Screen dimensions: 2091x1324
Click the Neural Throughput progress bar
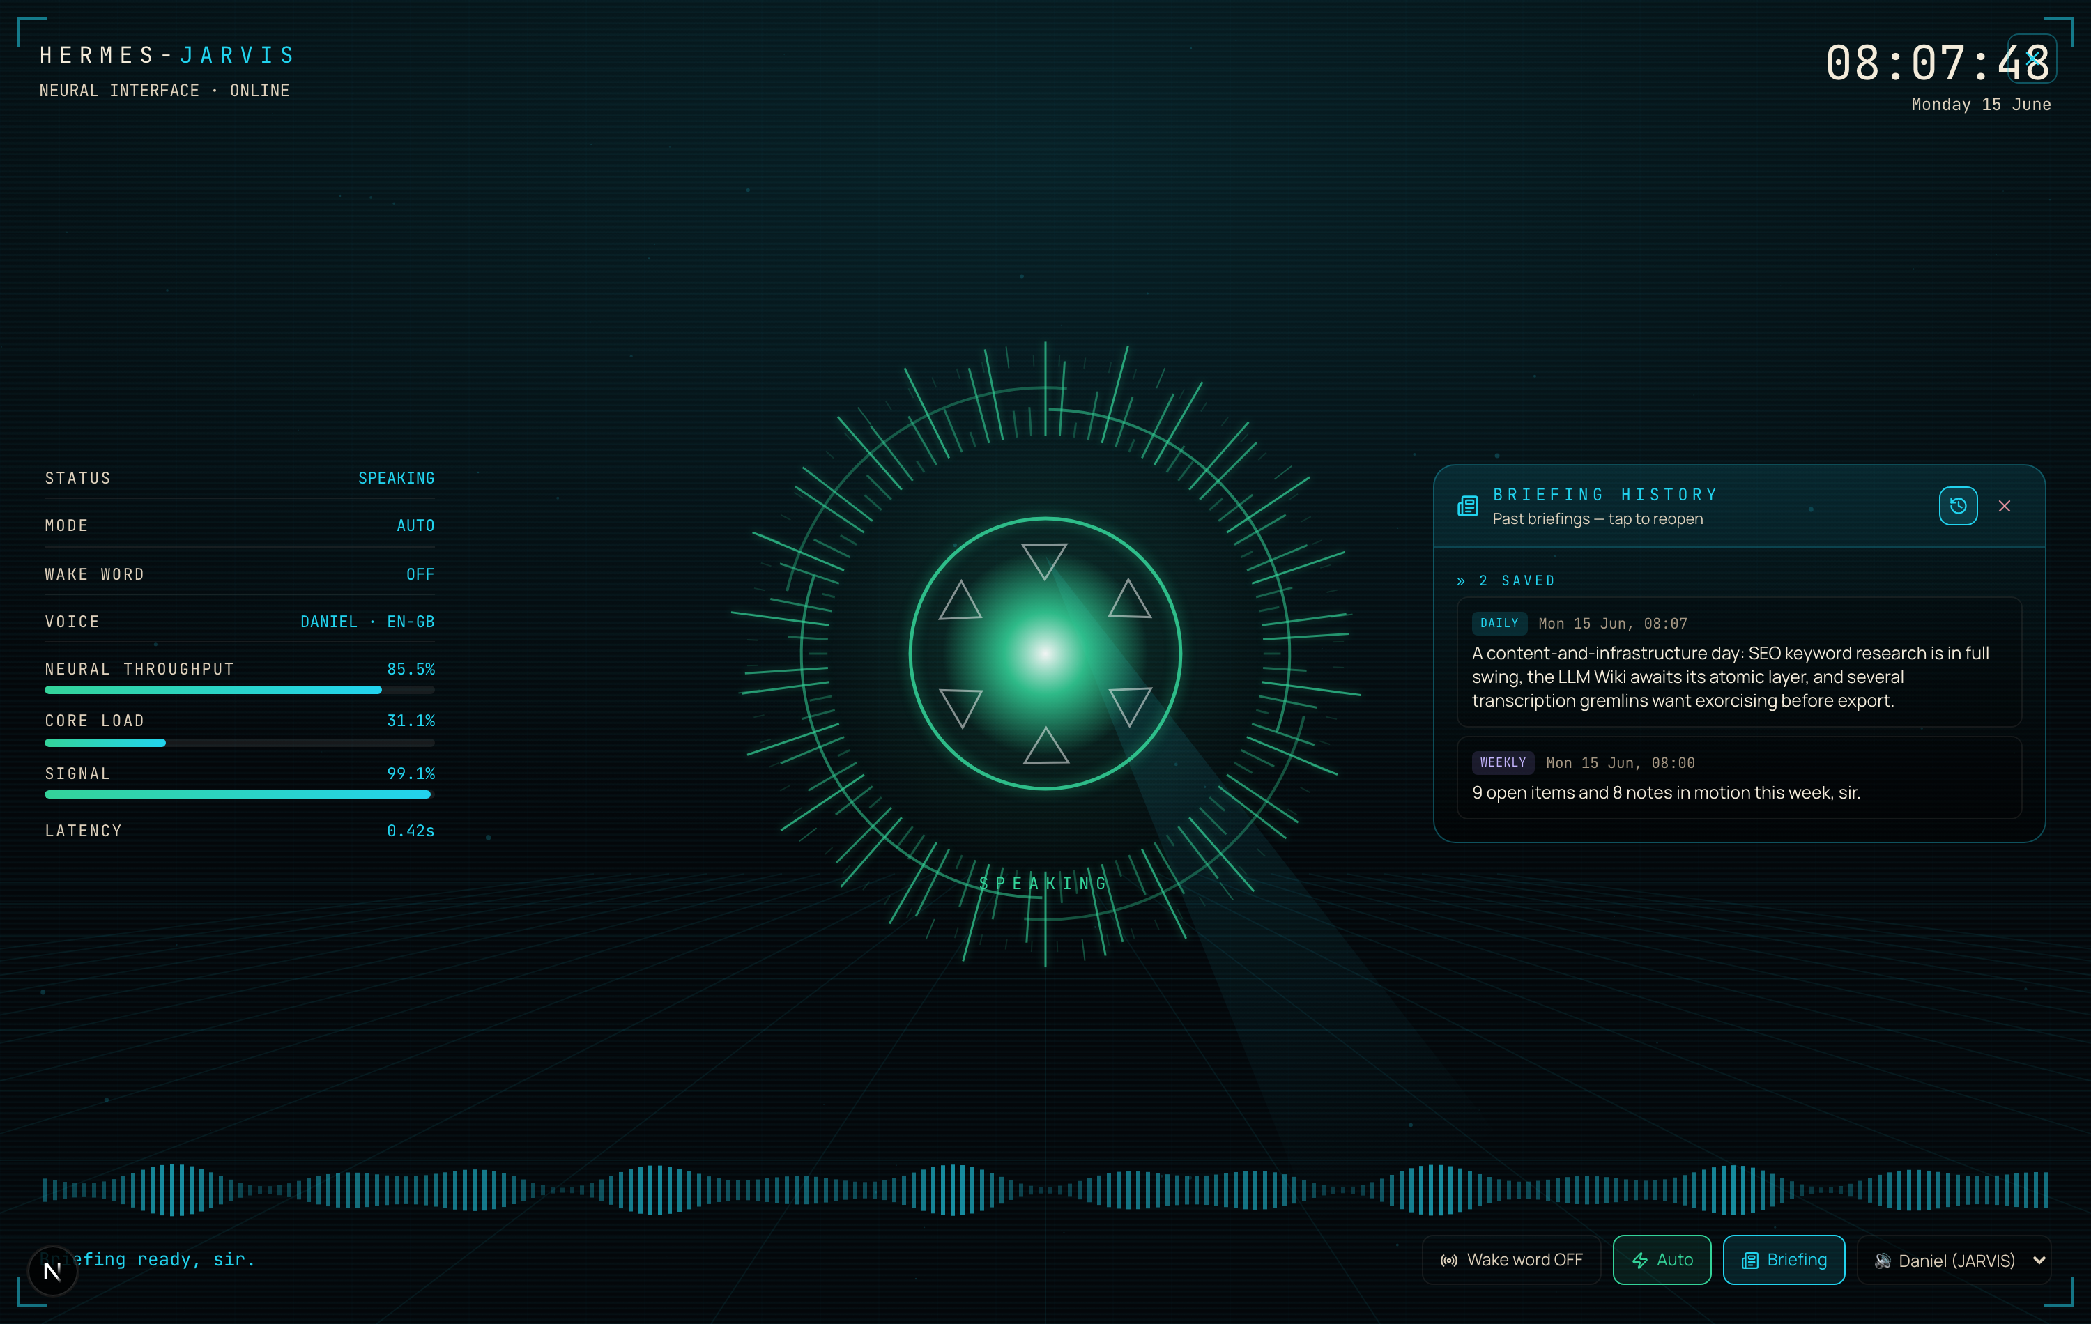(240, 690)
